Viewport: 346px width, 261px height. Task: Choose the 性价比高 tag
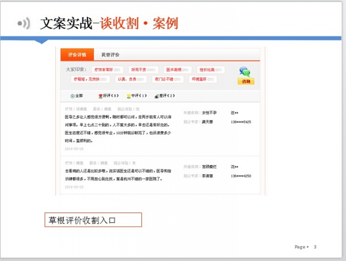coord(210,70)
